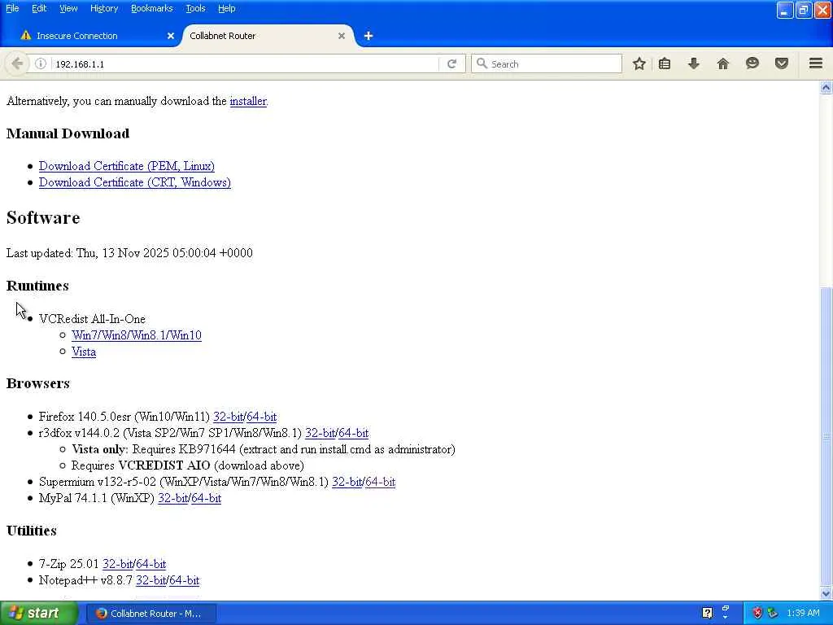Open VCRedist Win7/Win8/Win8.1/Win10 link
Image resolution: width=833 pixels, height=625 pixels.
(137, 335)
